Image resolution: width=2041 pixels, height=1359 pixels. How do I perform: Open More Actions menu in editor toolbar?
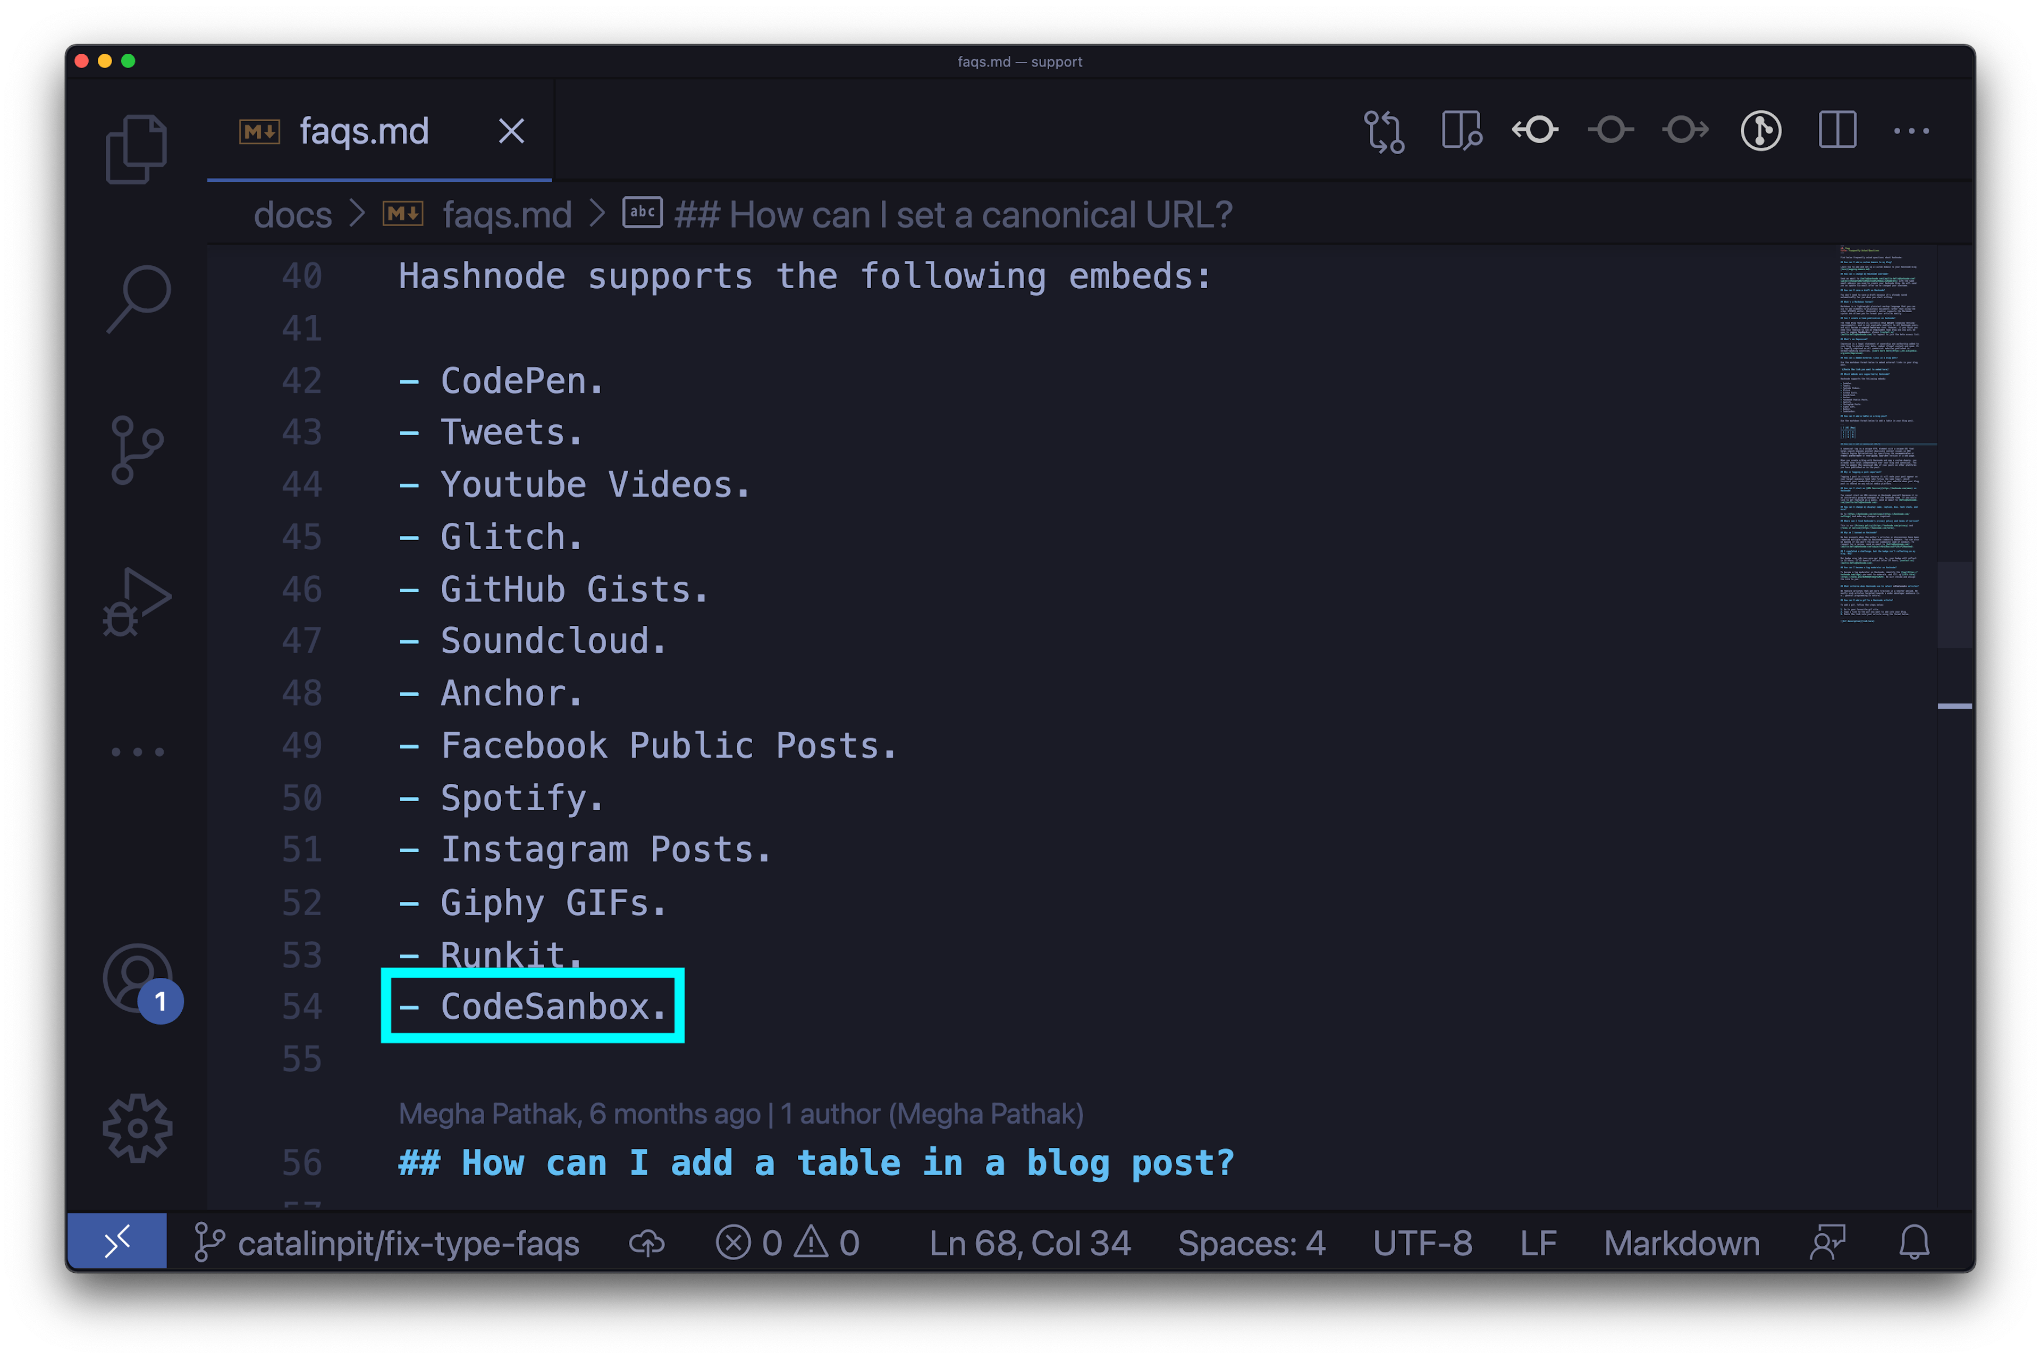tap(1911, 131)
